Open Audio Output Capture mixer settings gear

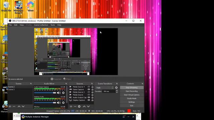[x=63, y=93]
